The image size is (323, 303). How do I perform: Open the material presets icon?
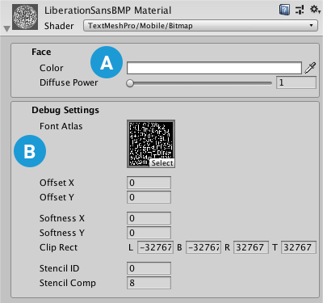pos(300,10)
